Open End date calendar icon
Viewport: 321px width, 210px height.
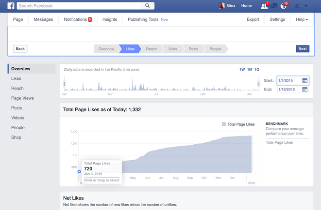pyautogui.click(x=305, y=90)
